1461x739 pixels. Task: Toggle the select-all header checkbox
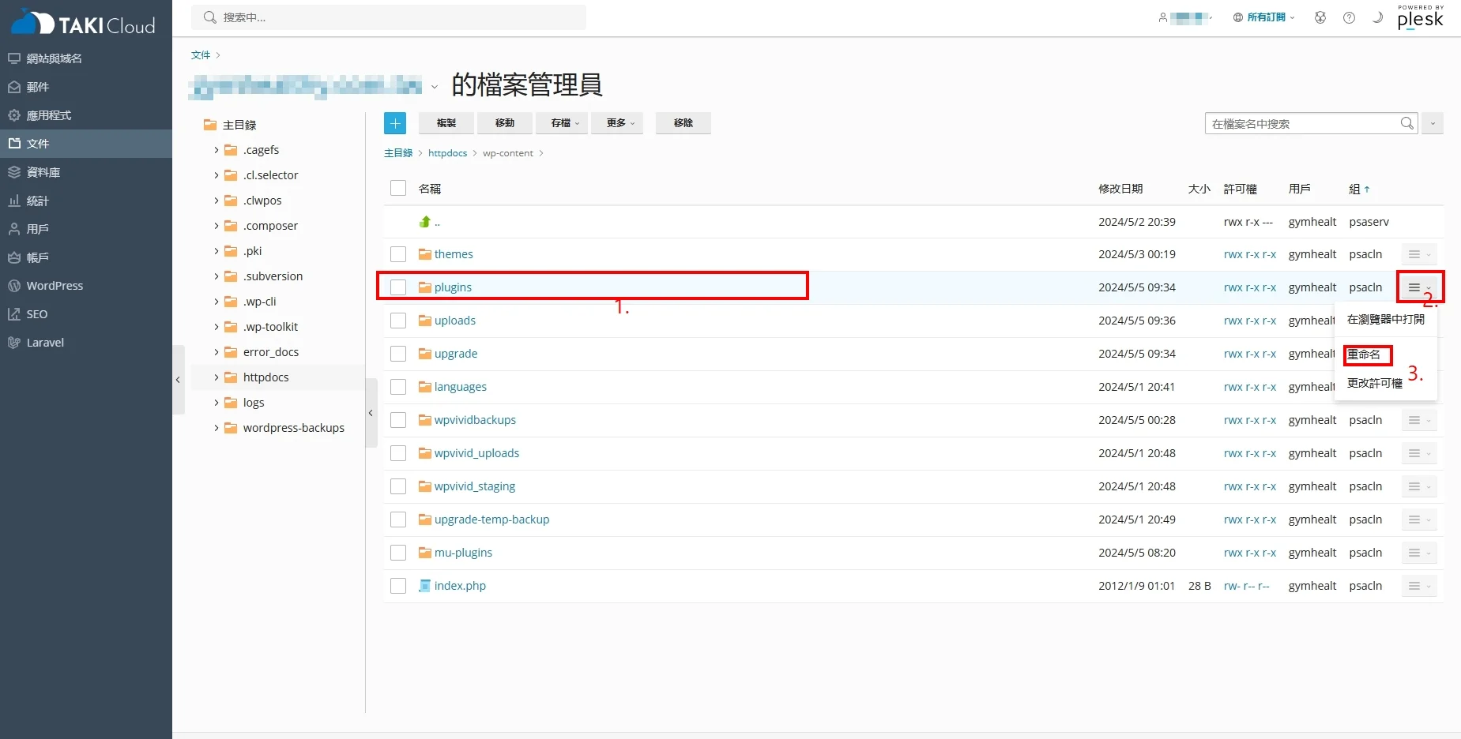point(398,188)
